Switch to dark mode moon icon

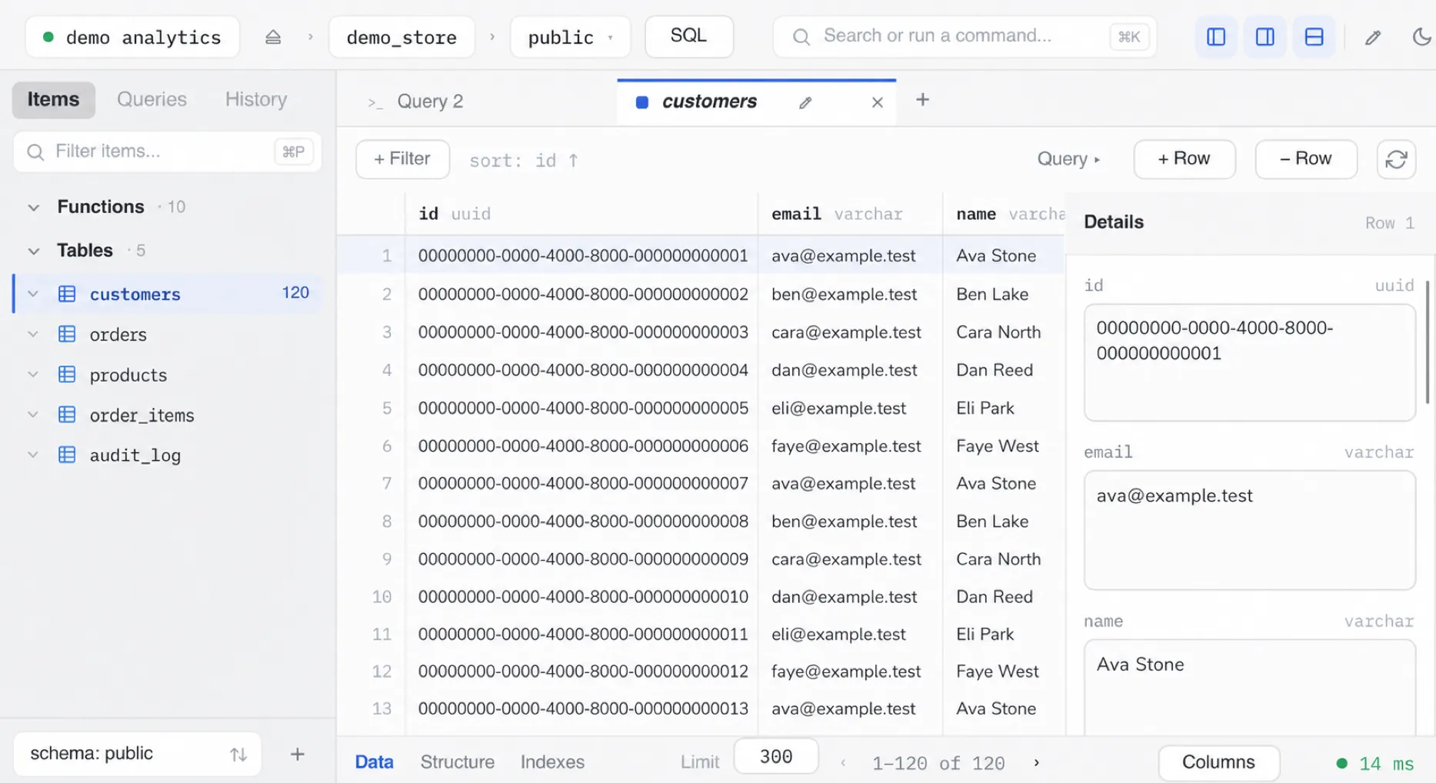[1422, 37]
